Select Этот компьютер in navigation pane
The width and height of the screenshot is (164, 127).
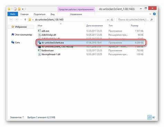point(24,35)
